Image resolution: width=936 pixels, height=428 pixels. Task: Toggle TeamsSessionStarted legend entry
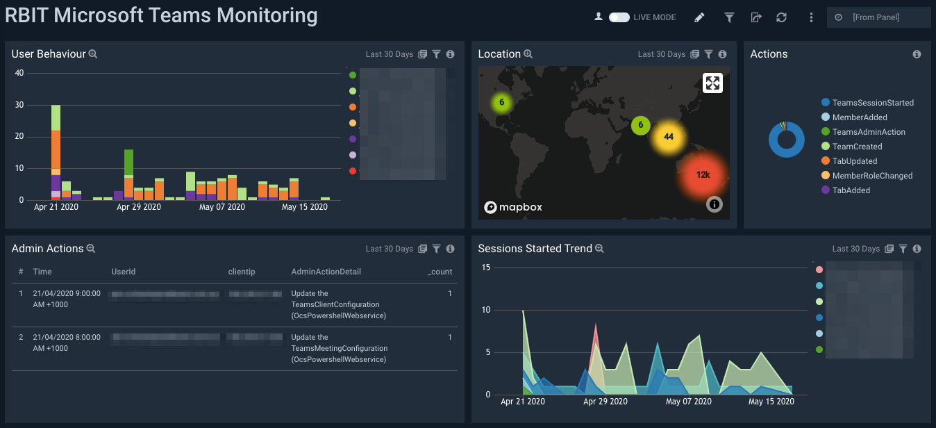(x=867, y=103)
